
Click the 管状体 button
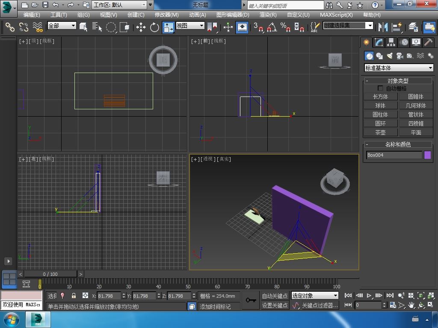coord(416,114)
